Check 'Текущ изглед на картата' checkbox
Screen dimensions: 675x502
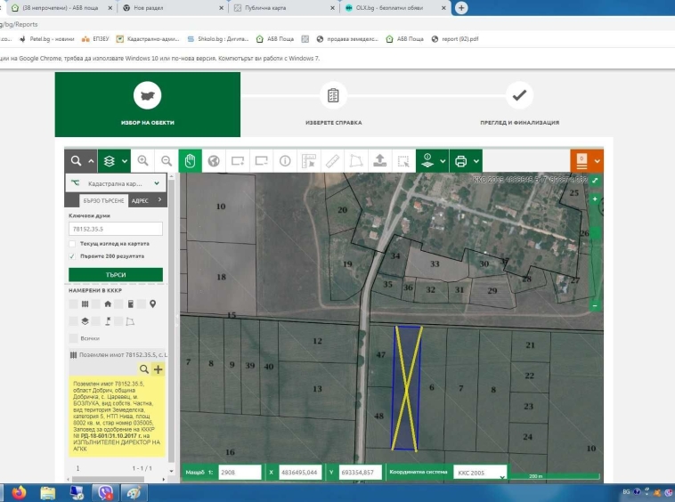point(72,243)
